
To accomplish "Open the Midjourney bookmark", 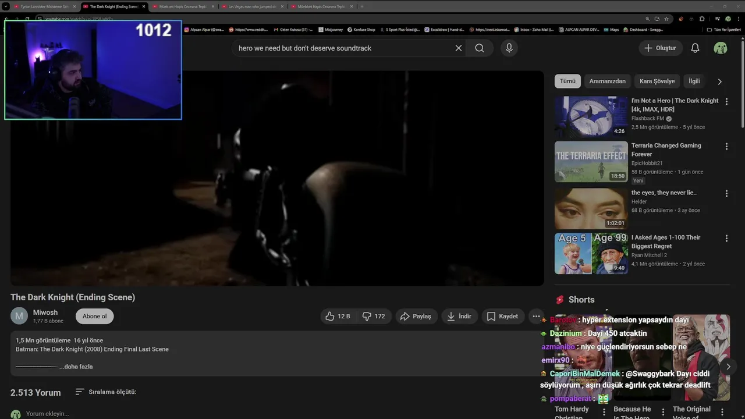I will click(x=331, y=29).
